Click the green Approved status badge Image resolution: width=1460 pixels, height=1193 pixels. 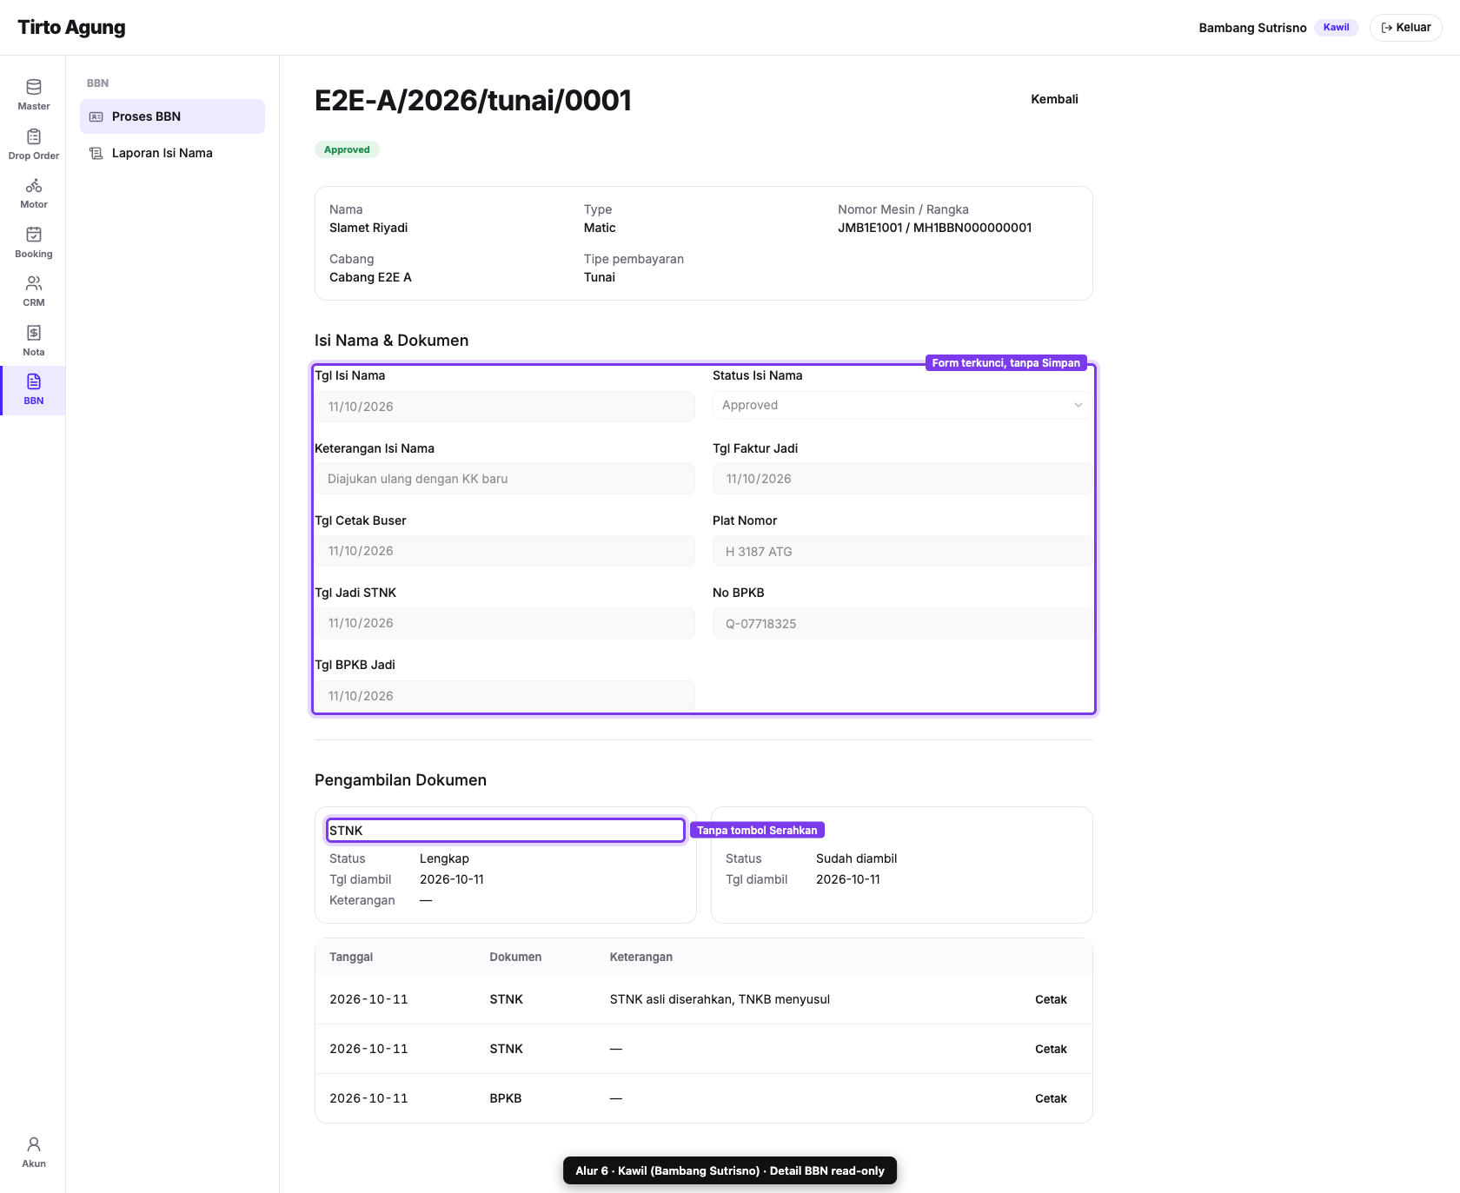(347, 149)
